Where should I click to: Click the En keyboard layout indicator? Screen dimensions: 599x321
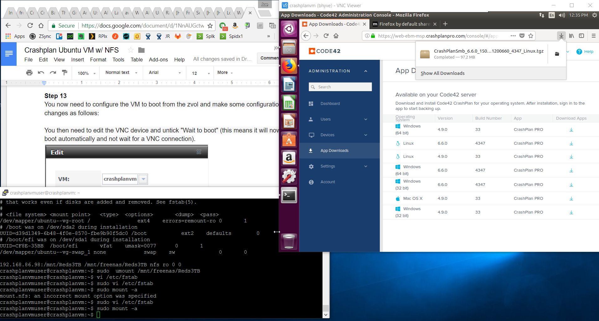[x=551, y=15]
